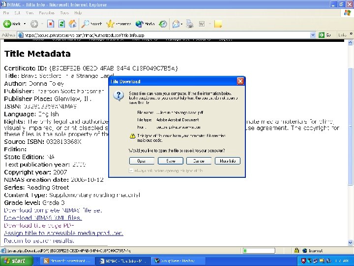Open Favorites star icon
Screen dimensions: 354x266
[110, 24]
